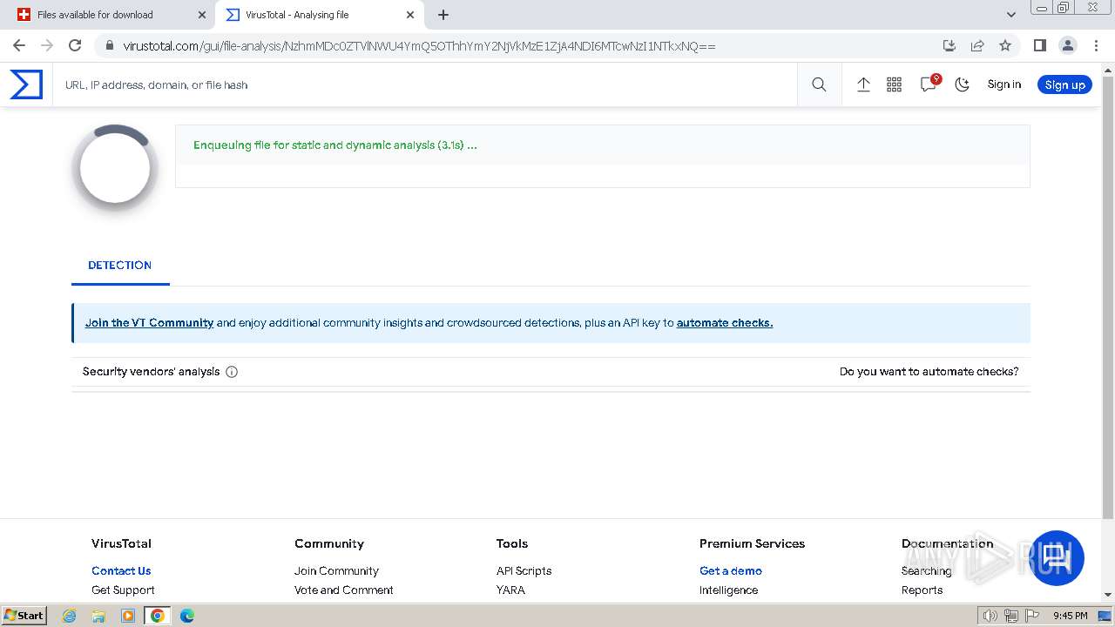Click scrollbar up arrow

pyautogui.click(x=1108, y=70)
